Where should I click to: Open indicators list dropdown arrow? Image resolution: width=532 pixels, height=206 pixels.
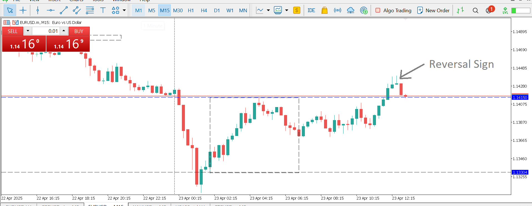pos(287,11)
